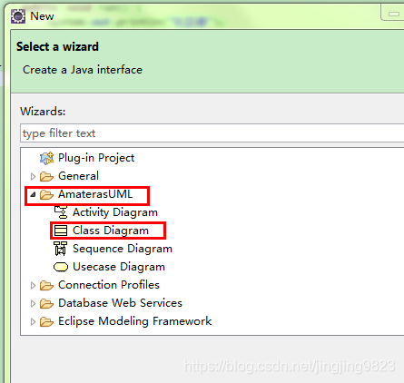404x383 pixels.
Task: Collapse the AmaterasUML folder
Action: [x=33, y=194]
